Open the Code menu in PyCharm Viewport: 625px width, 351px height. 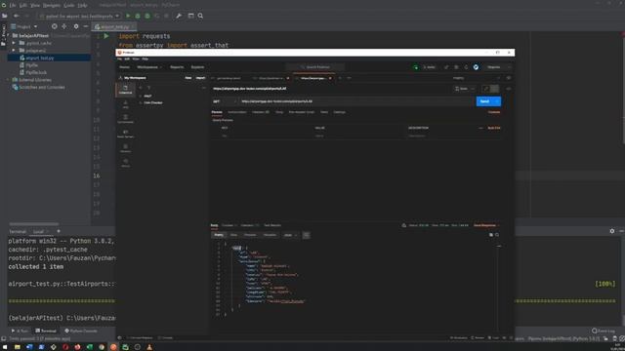69,5
